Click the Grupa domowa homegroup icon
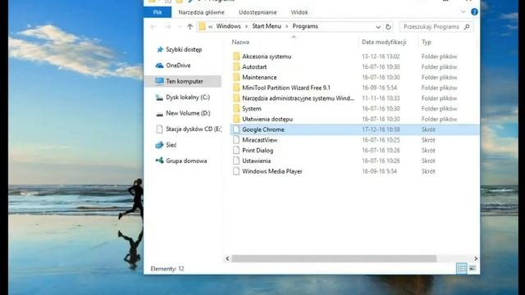Image resolution: width=525 pixels, height=295 pixels. pyautogui.click(x=159, y=161)
